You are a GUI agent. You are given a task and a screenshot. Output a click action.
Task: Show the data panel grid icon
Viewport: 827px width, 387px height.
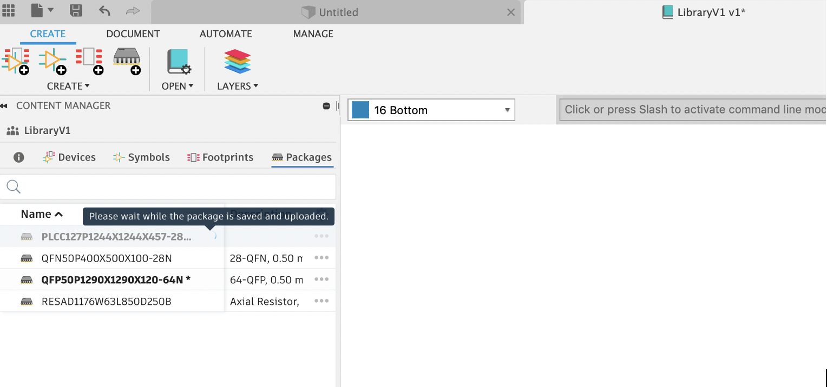click(9, 10)
